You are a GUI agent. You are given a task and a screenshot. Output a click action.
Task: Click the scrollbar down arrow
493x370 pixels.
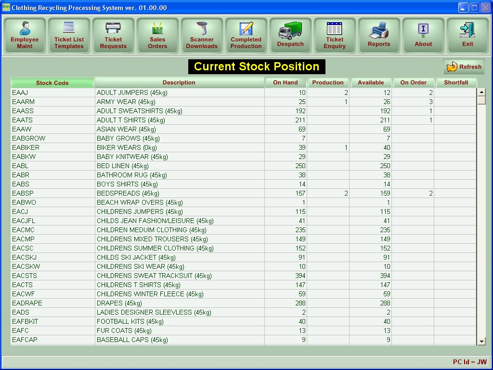(x=481, y=341)
